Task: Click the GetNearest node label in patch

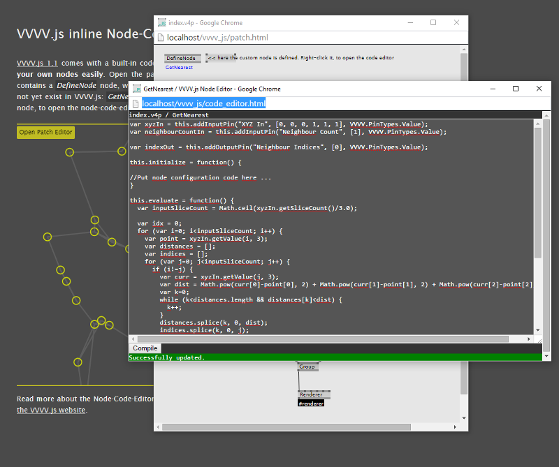Action: click(x=179, y=67)
